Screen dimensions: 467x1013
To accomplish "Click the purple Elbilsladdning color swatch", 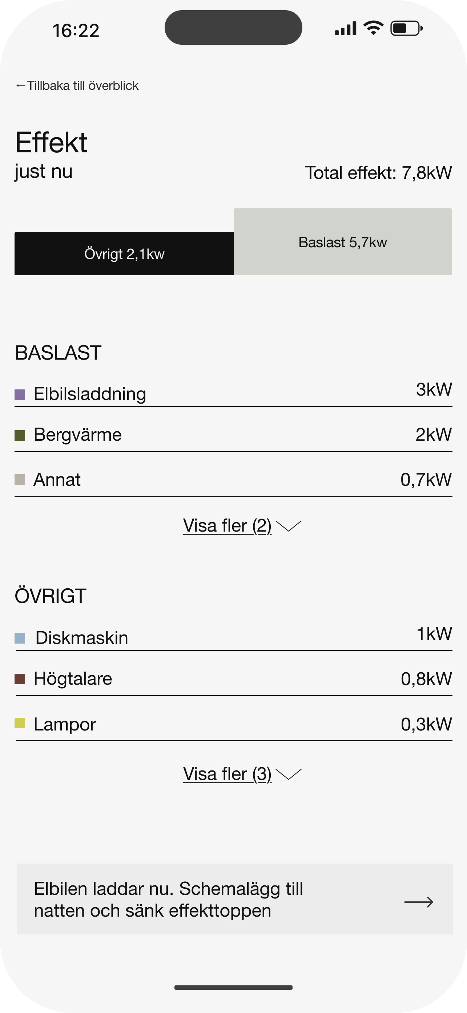I will 20,395.
